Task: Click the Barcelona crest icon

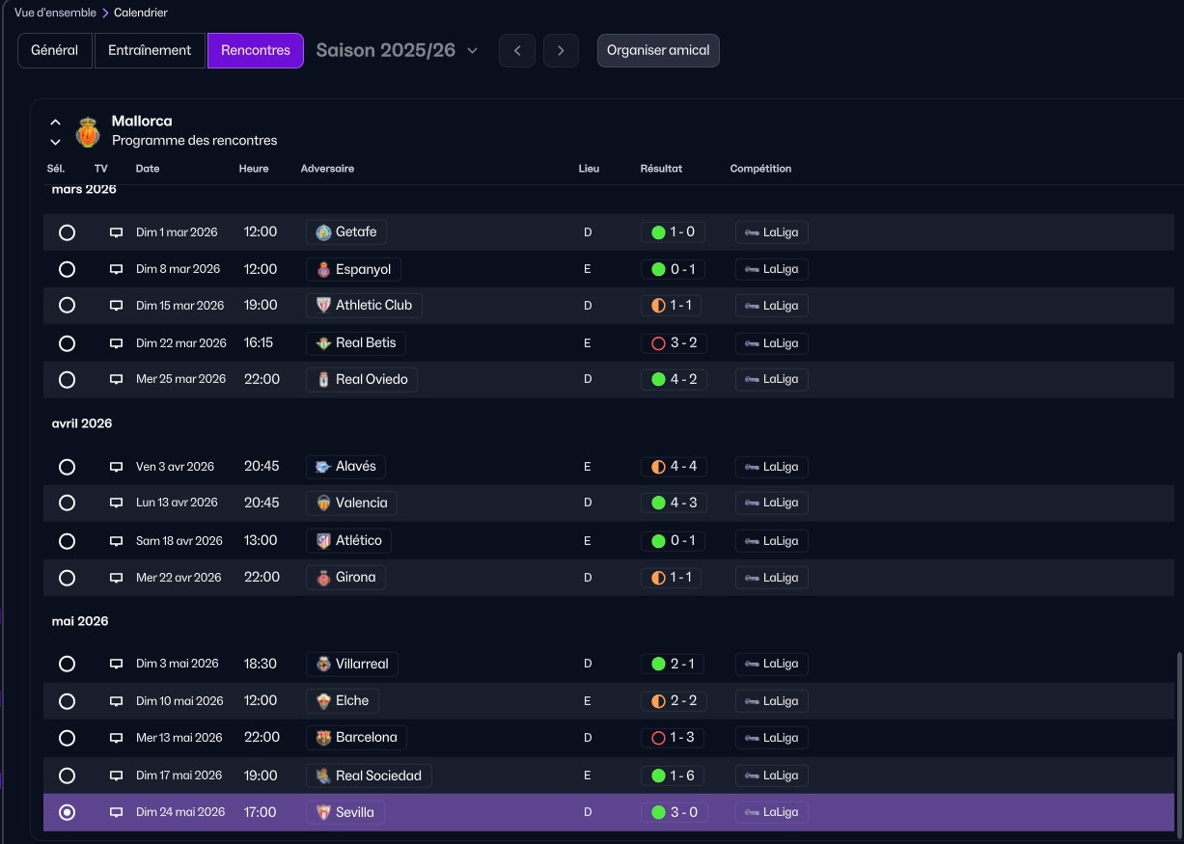Action: pyautogui.click(x=323, y=738)
